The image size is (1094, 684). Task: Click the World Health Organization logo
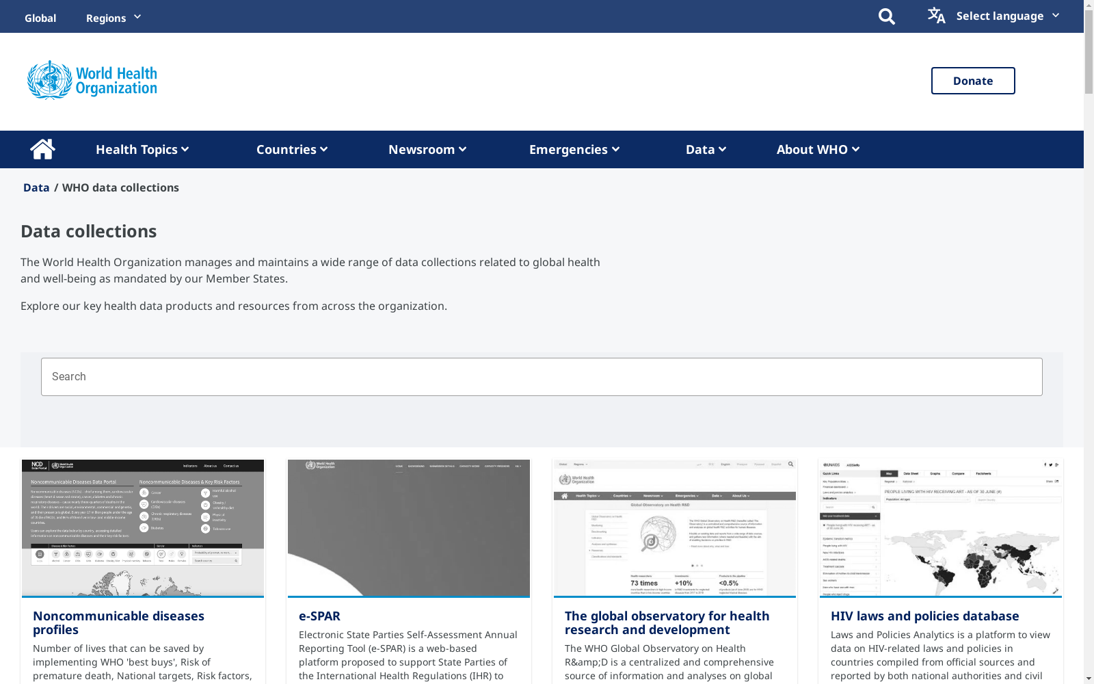coord(92,81)
